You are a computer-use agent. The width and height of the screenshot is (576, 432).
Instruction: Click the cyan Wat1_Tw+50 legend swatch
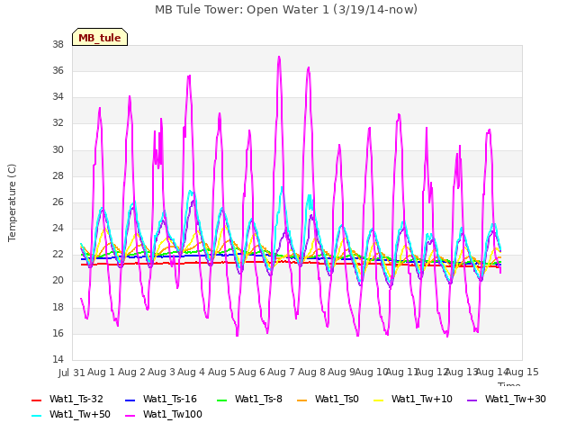click(x=36, y=416)
